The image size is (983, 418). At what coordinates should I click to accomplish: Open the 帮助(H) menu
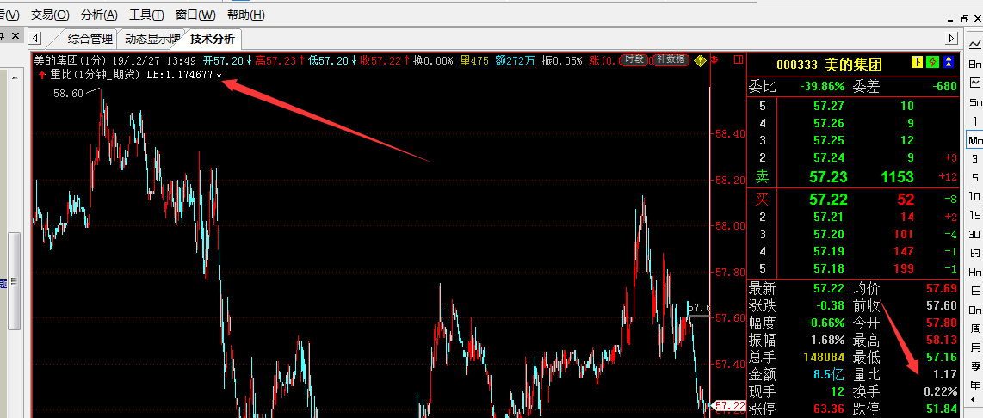coord(245,15)
